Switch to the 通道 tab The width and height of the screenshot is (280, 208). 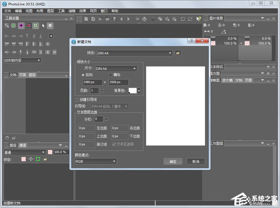(x=23, y=145)
